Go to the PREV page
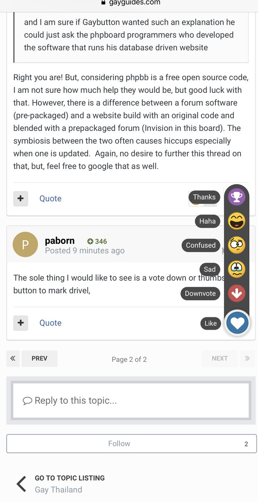The height and width of the screenshot is (502, 258). 40,359
